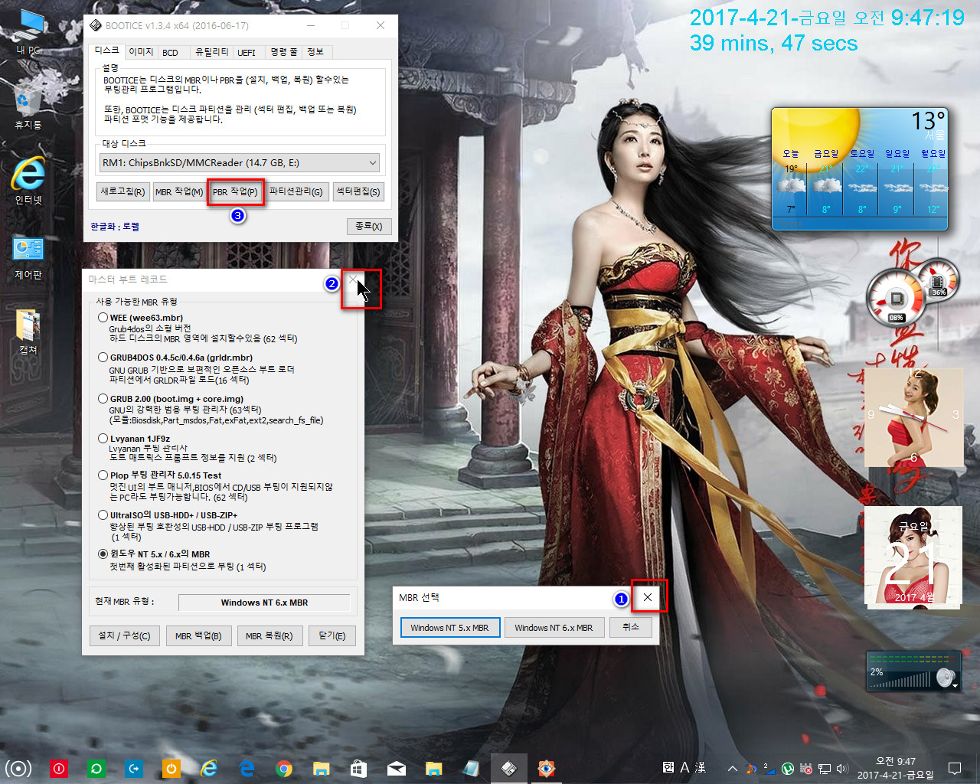Click the 새로고침(R) button
The image size is (980, 784).
click(122, 191)
